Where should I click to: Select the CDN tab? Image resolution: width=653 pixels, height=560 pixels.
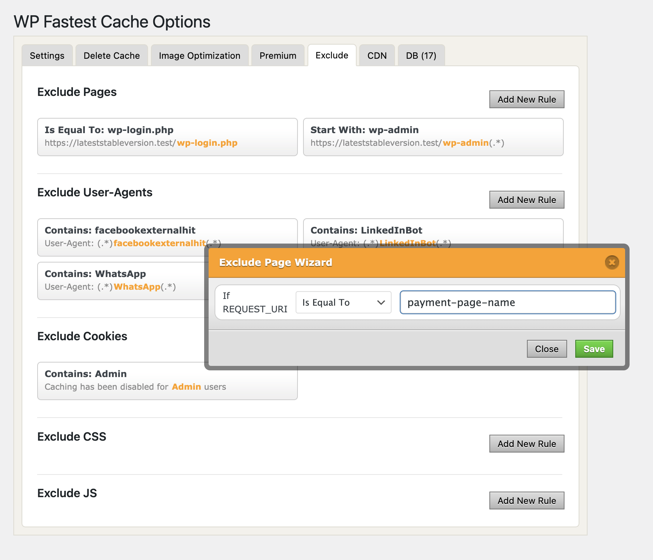click(377, 55)
